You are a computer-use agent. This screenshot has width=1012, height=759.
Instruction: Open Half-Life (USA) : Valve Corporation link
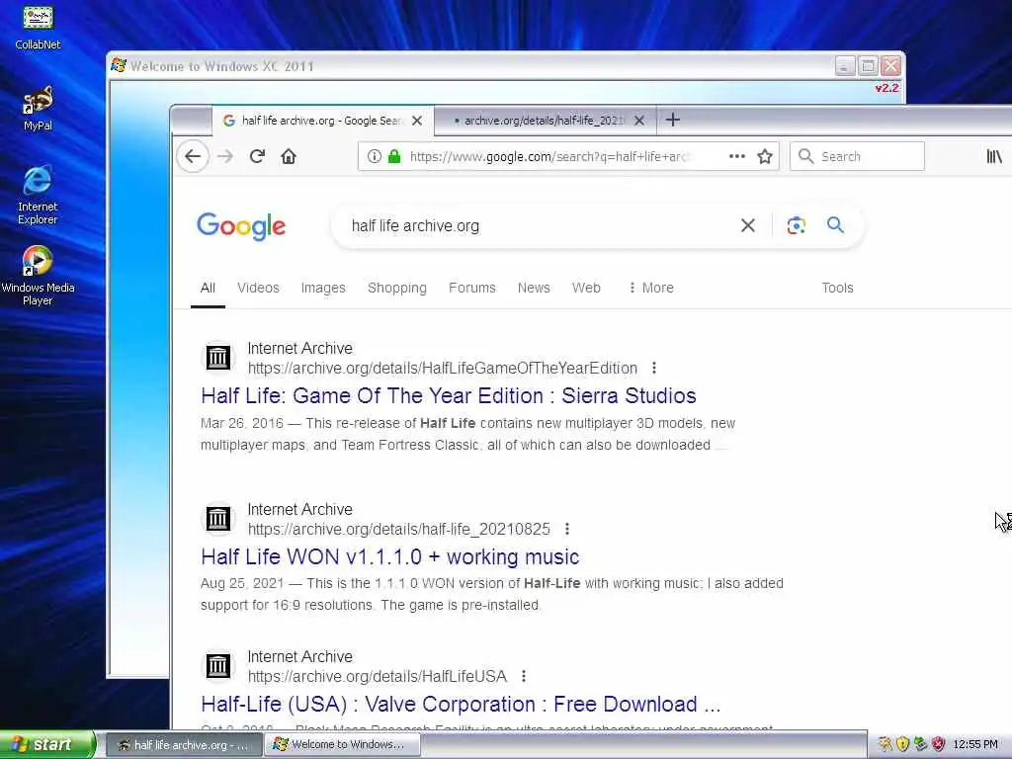[x=461, y=704]
